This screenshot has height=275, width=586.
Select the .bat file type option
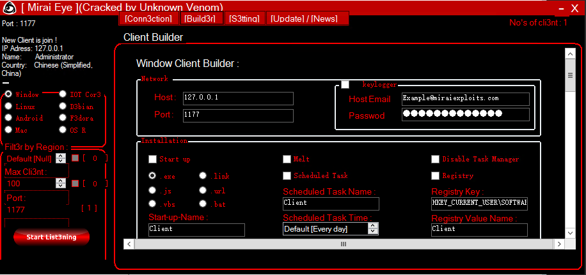203,204
